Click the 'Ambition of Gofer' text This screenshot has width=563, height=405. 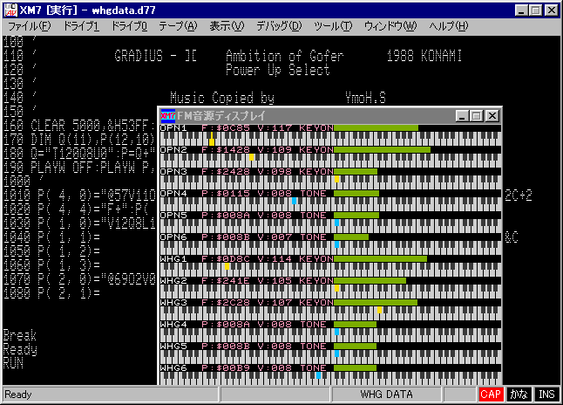(x=285, y=56)
